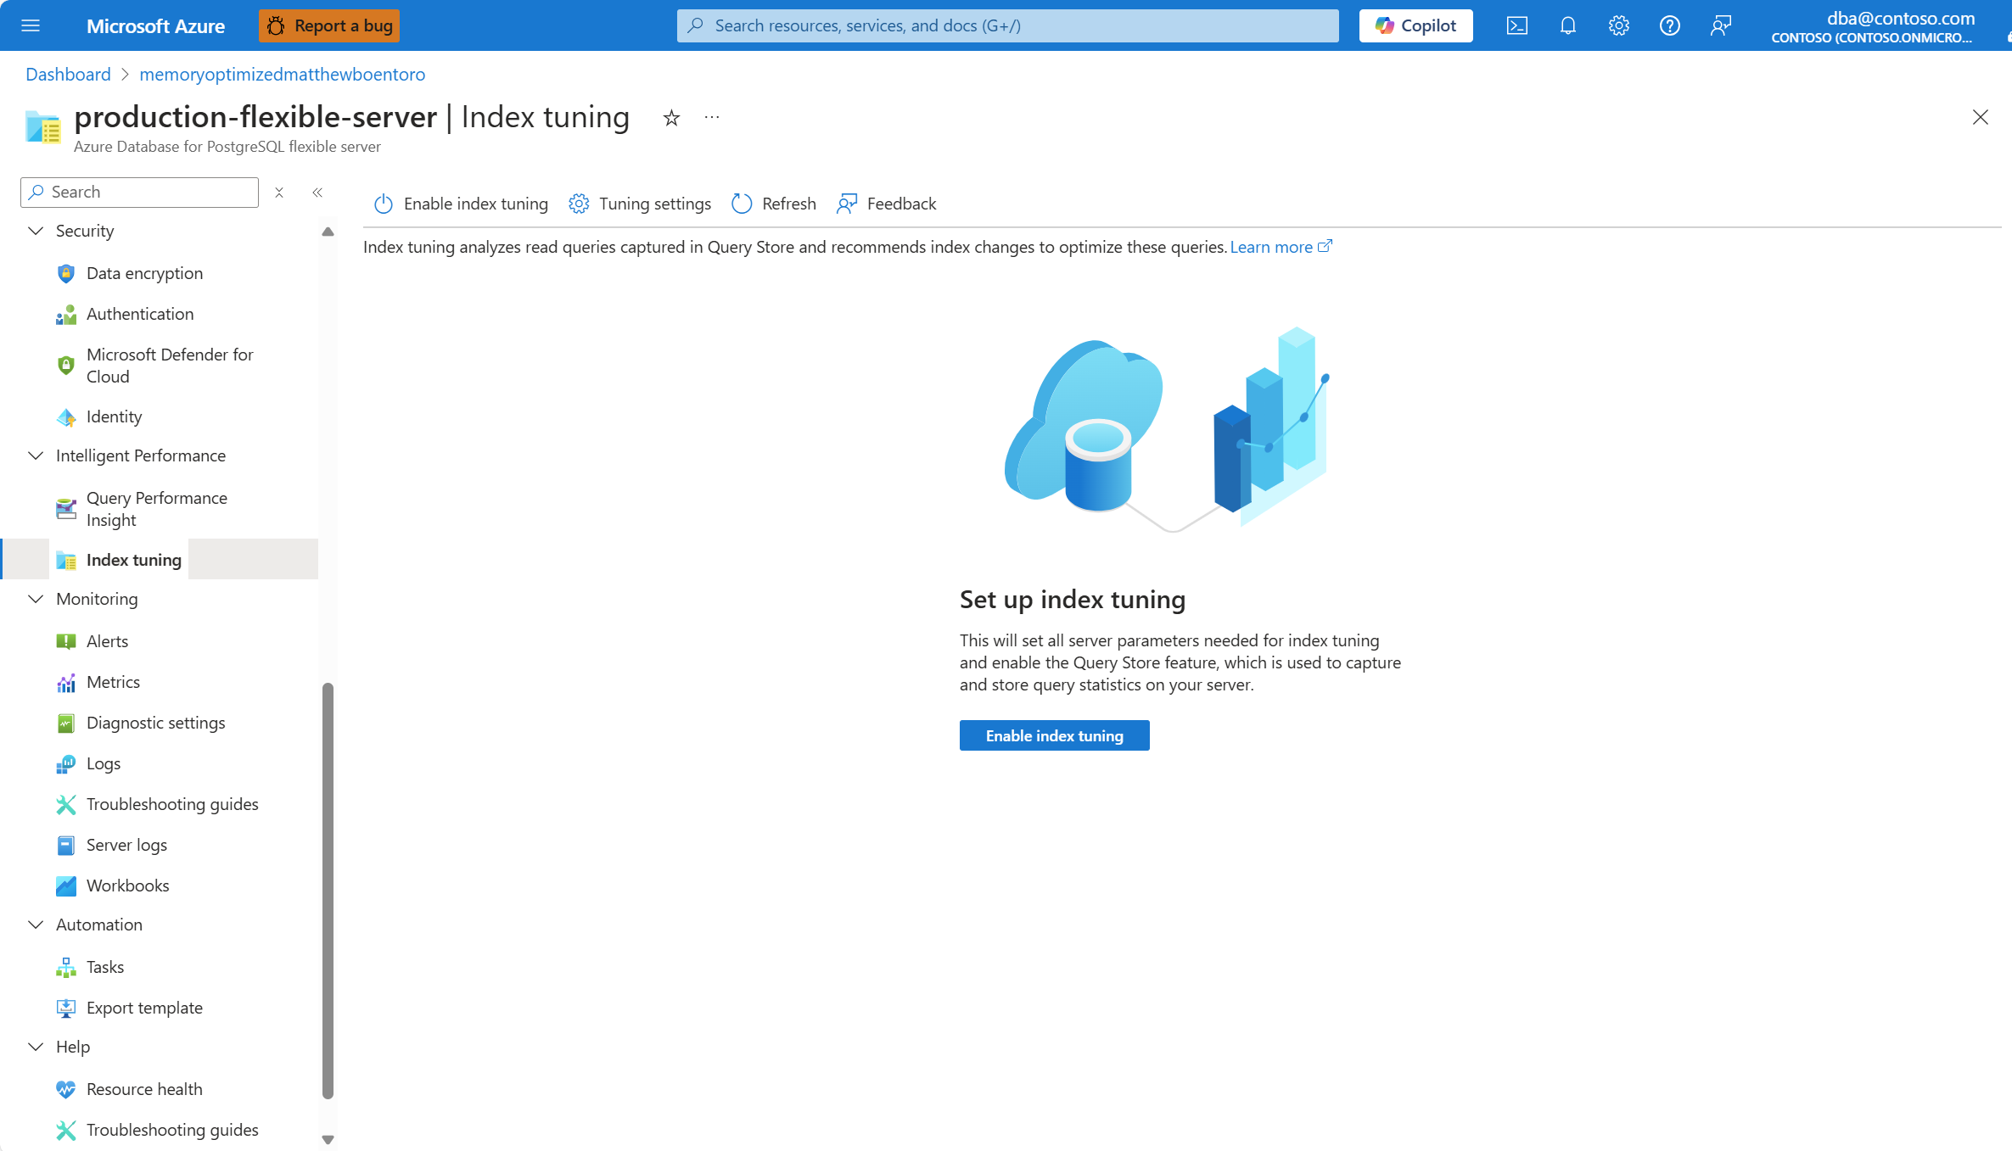This screenshot has width=2012, height=1151.
Task: Collapse the Monitoring section
Action: pyautogui.click(x=36, y=599)
